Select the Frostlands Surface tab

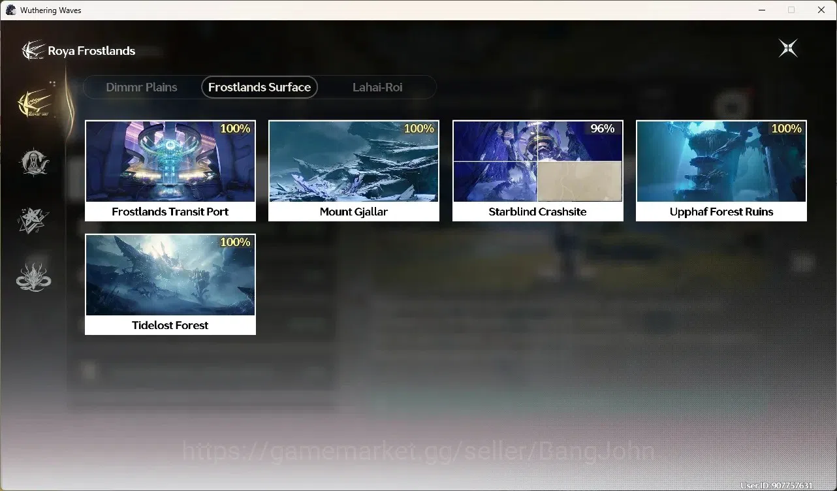(x=259, y=87)
